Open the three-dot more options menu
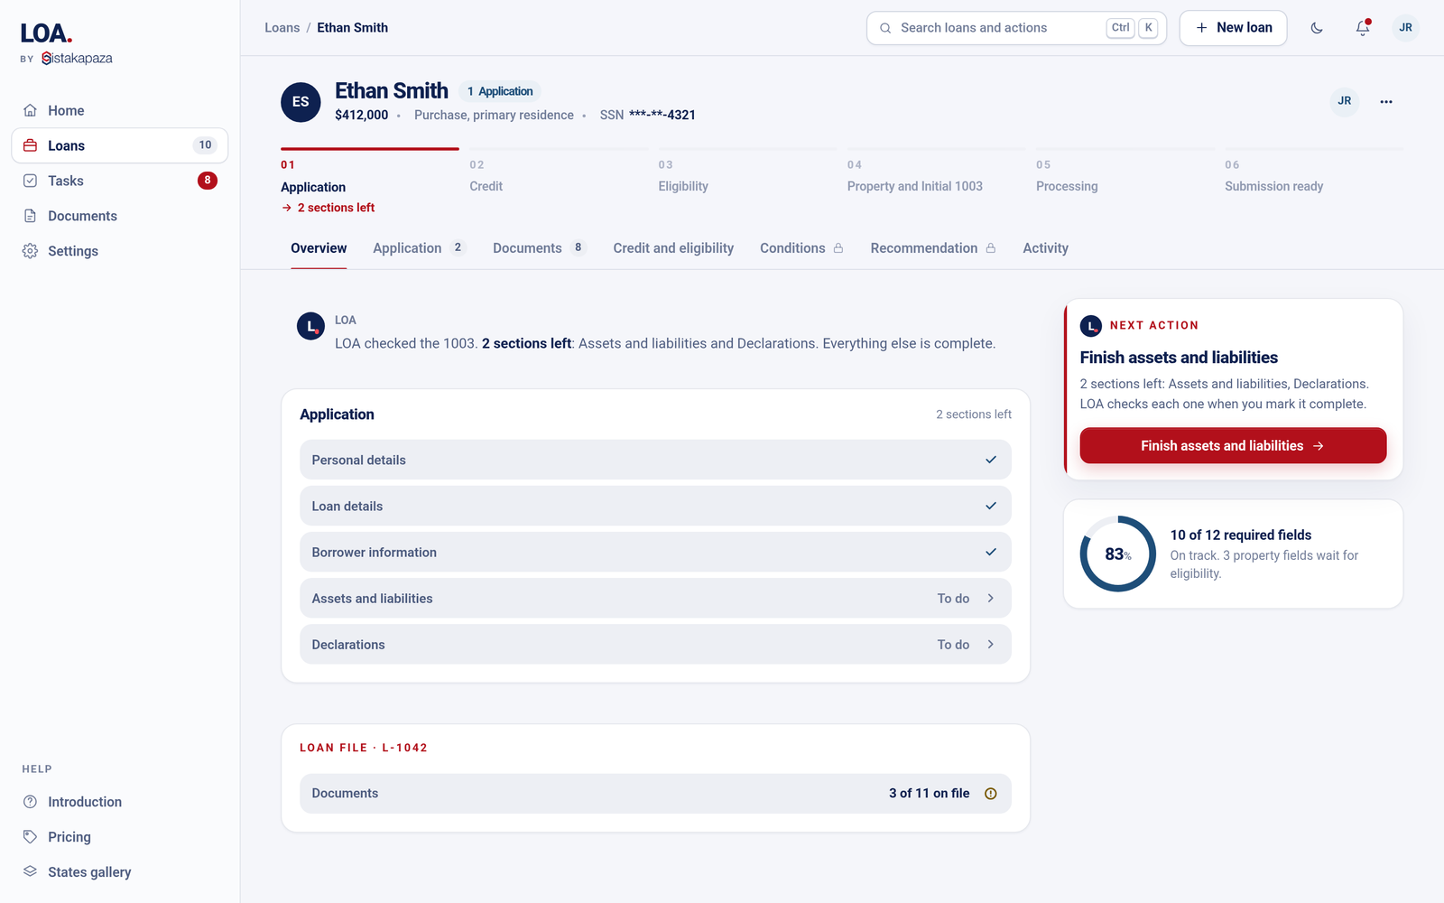 [x=1386, y=101]
